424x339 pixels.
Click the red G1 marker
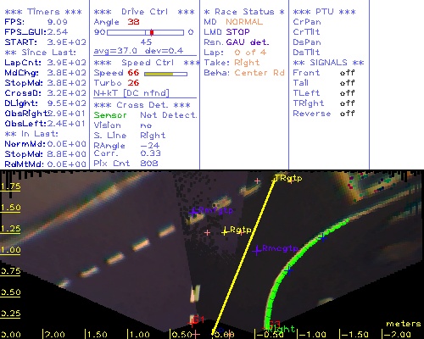pos(196,320)
